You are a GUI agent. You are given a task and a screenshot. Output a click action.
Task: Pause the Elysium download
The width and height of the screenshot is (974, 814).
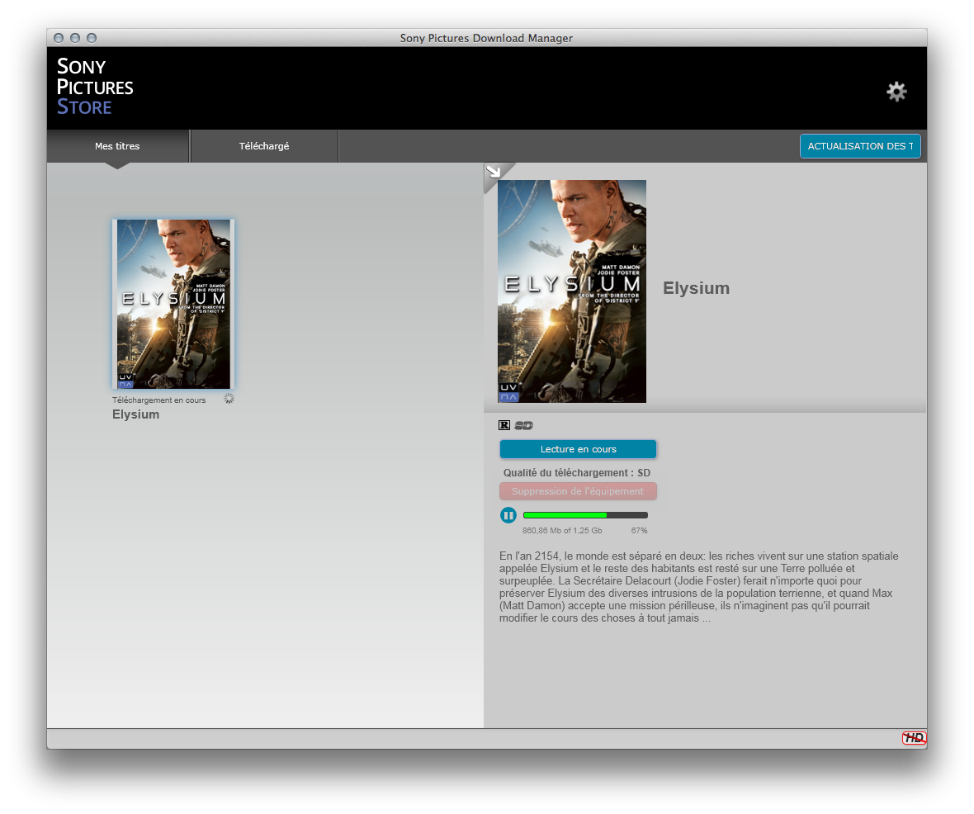click(508, 515)
